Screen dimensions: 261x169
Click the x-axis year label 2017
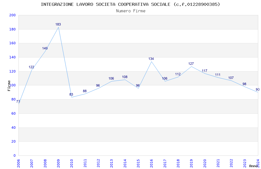(x=165, y=163)
